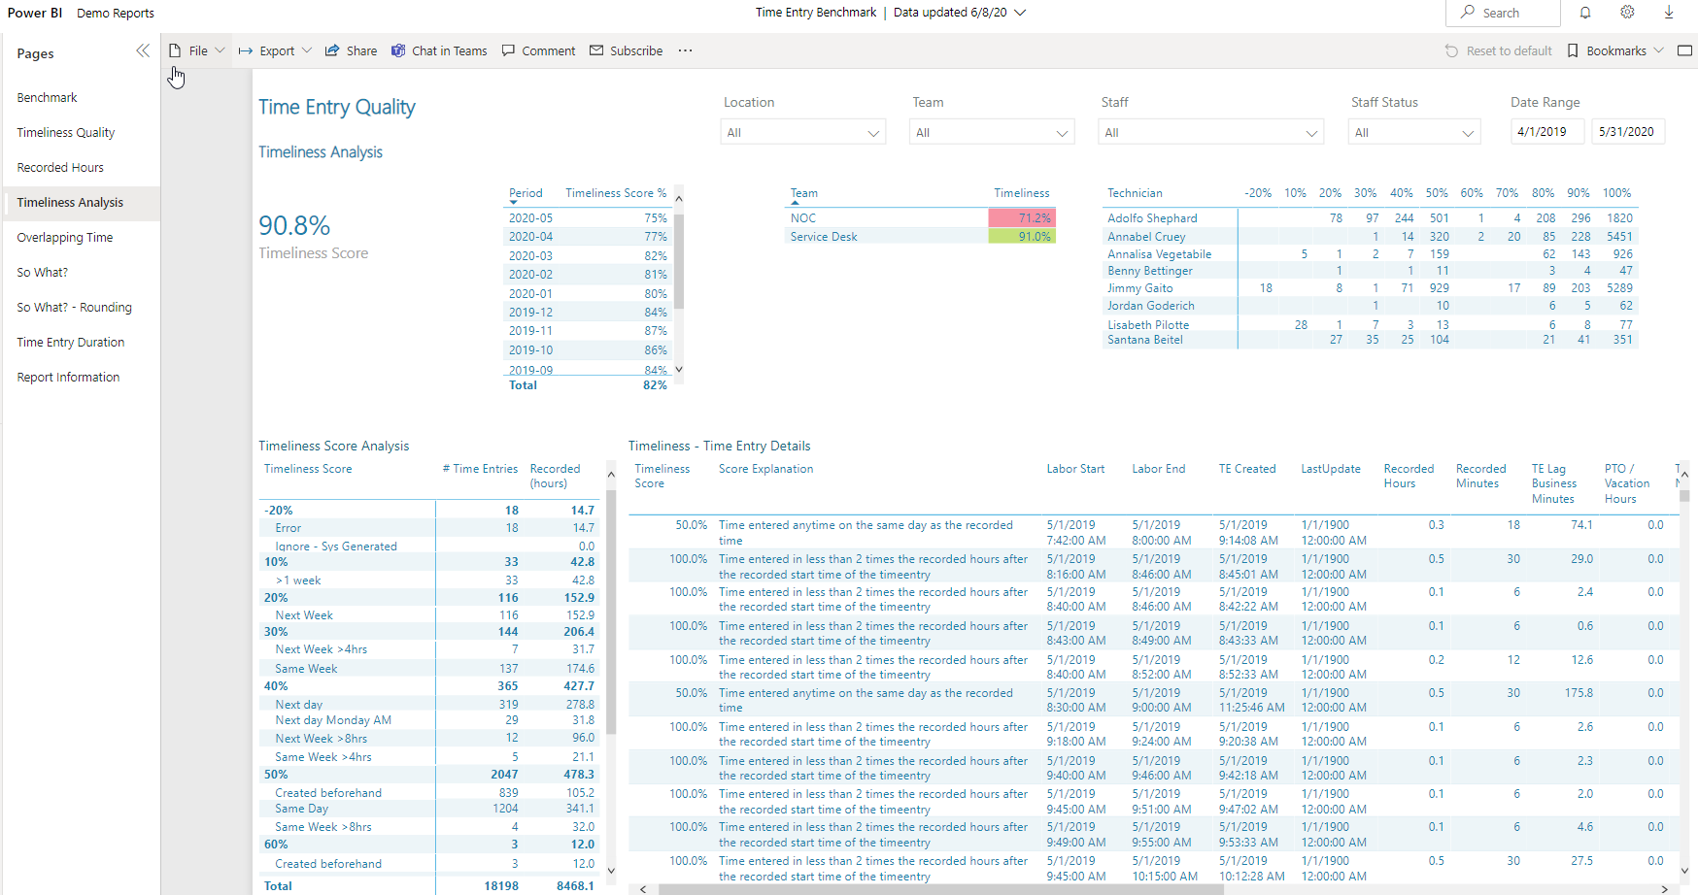Open the Export menu
This screenshot has width=1698, height=895.
[x=275, y=50]
